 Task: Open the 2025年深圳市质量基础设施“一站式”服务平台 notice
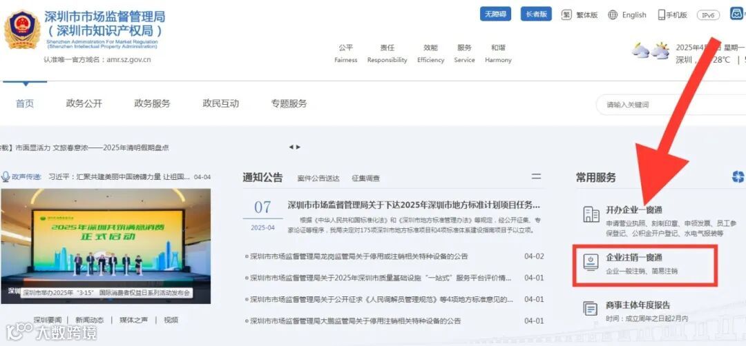pos(381,278)
